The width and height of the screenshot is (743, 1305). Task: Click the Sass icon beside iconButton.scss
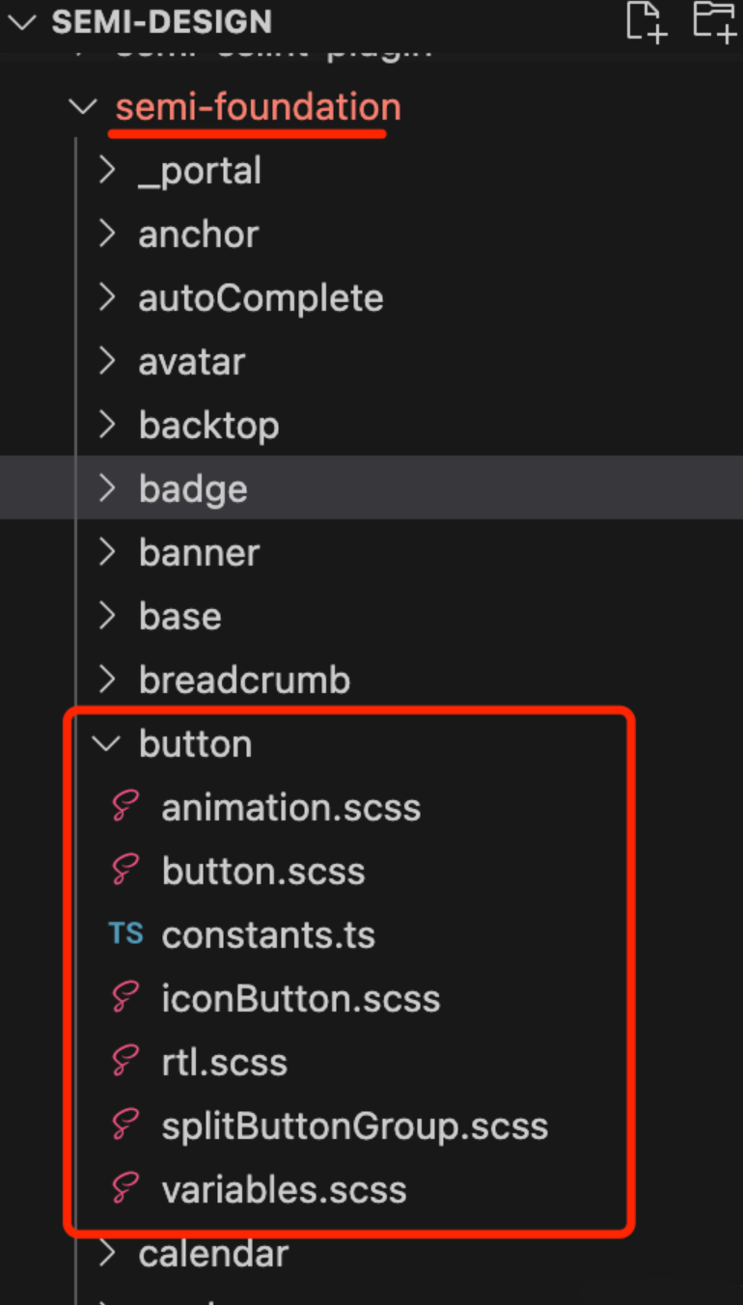coord(125,998)
